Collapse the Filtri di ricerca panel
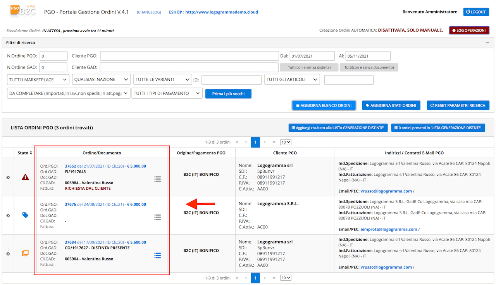496x285 pixels. (487, 43)
